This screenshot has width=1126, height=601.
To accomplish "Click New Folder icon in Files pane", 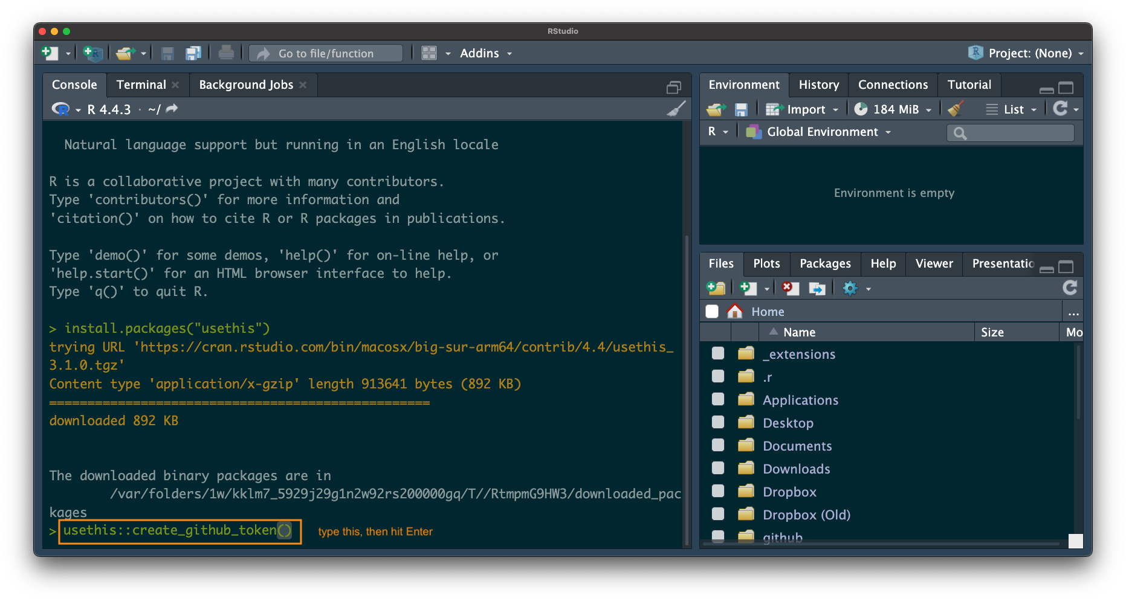I will 716,288.
